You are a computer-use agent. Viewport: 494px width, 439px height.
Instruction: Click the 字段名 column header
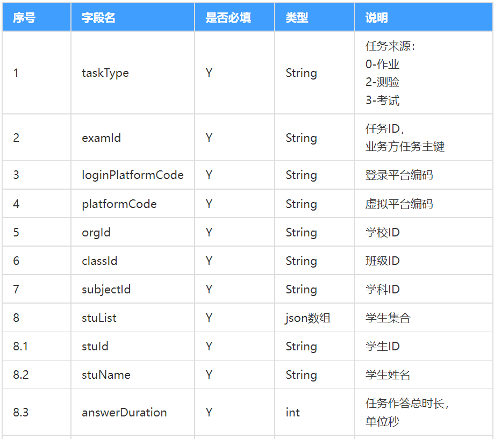coord(133,18)
